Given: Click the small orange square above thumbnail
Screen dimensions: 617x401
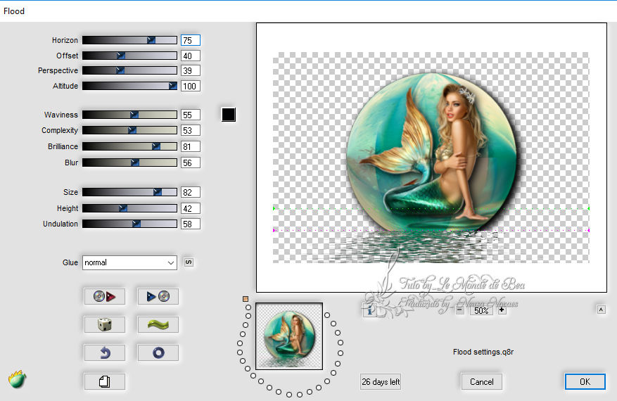Looking at the screenshot, I should pos(246,299).
